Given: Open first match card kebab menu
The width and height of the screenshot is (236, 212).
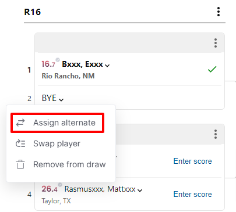Looking at the screenshot, I should [x=216, y=43].
